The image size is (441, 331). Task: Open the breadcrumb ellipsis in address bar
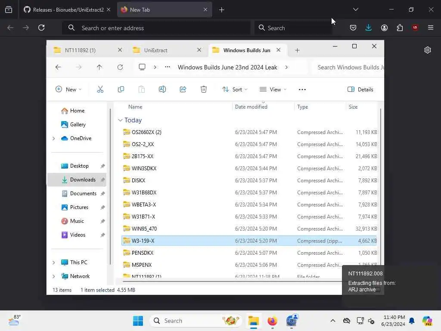pyautogui.click(x=168, y=67)
